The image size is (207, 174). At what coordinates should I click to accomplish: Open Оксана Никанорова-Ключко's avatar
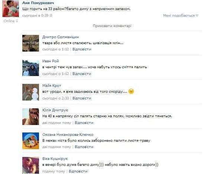30,141
